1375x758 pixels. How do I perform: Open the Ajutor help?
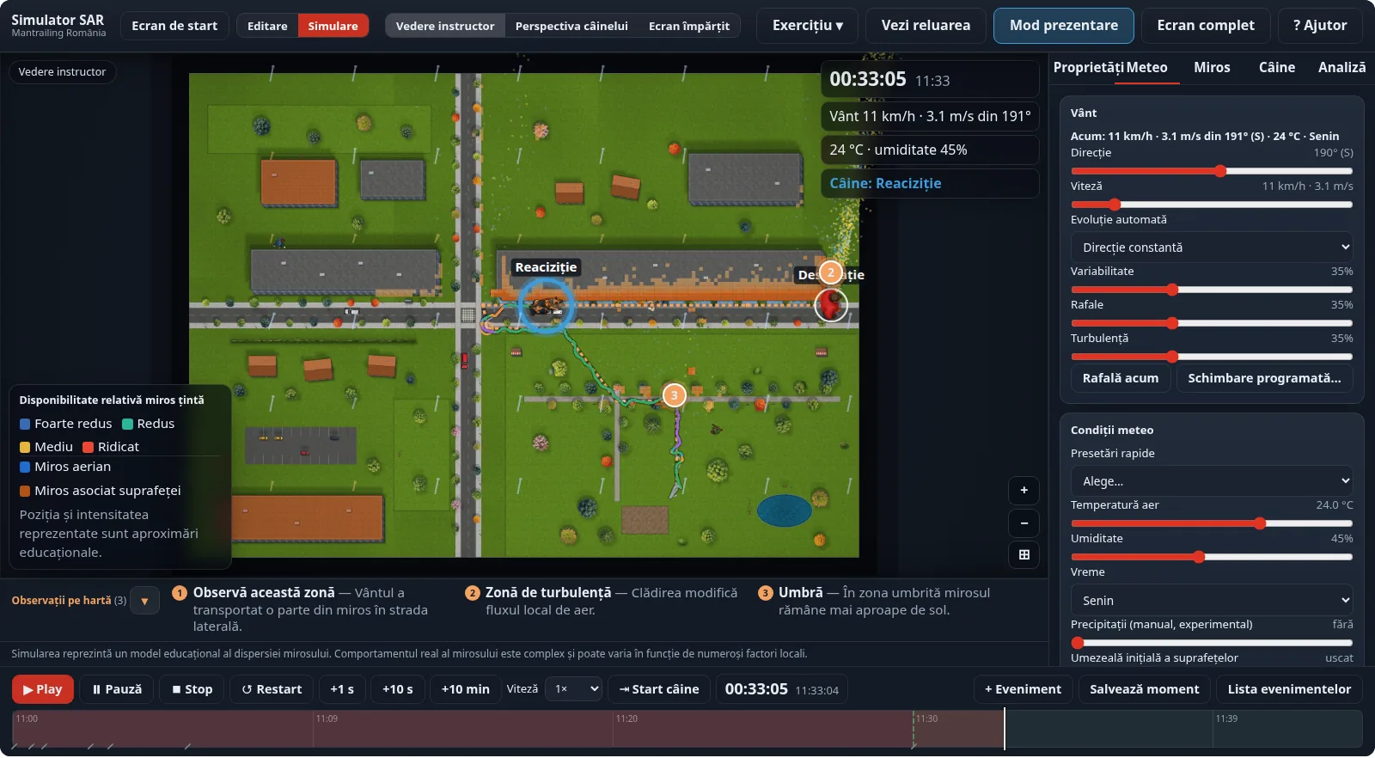coord(1320,26)
